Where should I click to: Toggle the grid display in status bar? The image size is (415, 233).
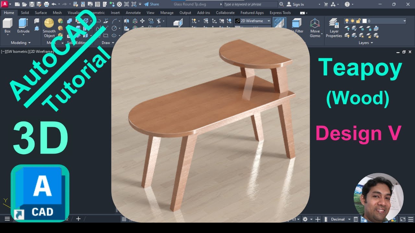point(124,219)
